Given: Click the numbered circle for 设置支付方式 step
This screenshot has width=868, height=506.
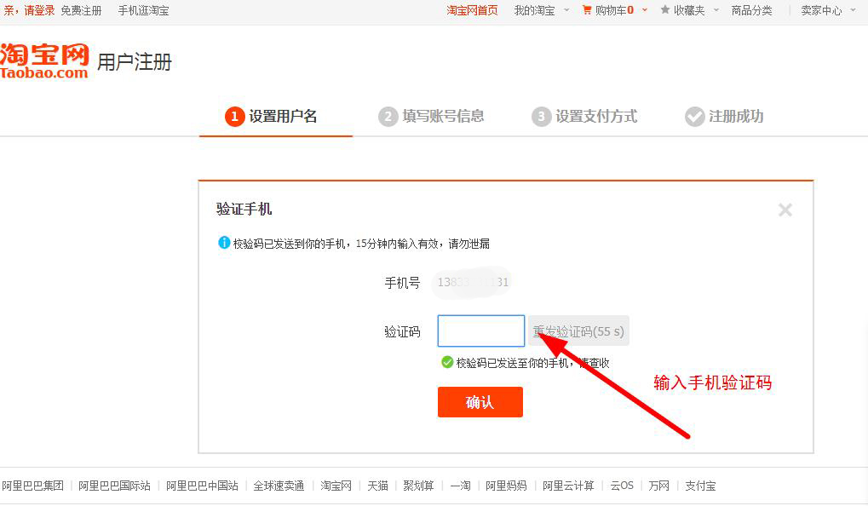Looking at the screenshot, I should [x=541, y=117].
